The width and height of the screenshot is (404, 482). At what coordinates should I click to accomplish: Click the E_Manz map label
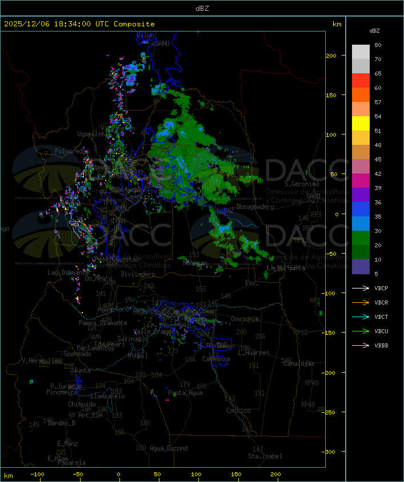(x=67, y=444)
